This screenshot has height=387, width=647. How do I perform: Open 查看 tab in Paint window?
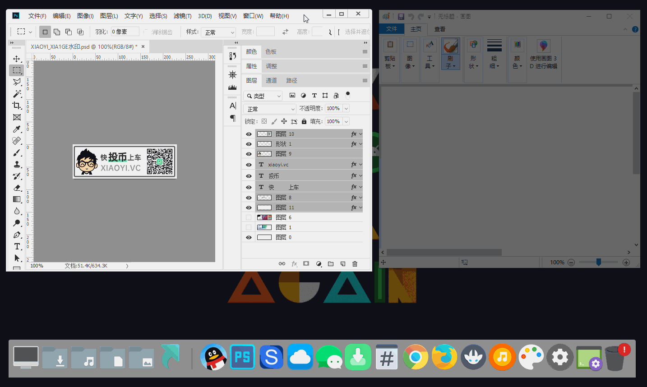click(x=439, y=29)
